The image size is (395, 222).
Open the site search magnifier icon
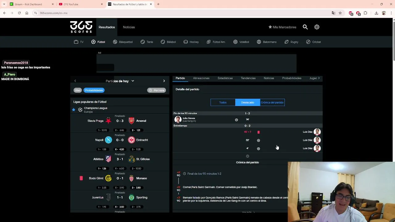click(x=305, y=27)
